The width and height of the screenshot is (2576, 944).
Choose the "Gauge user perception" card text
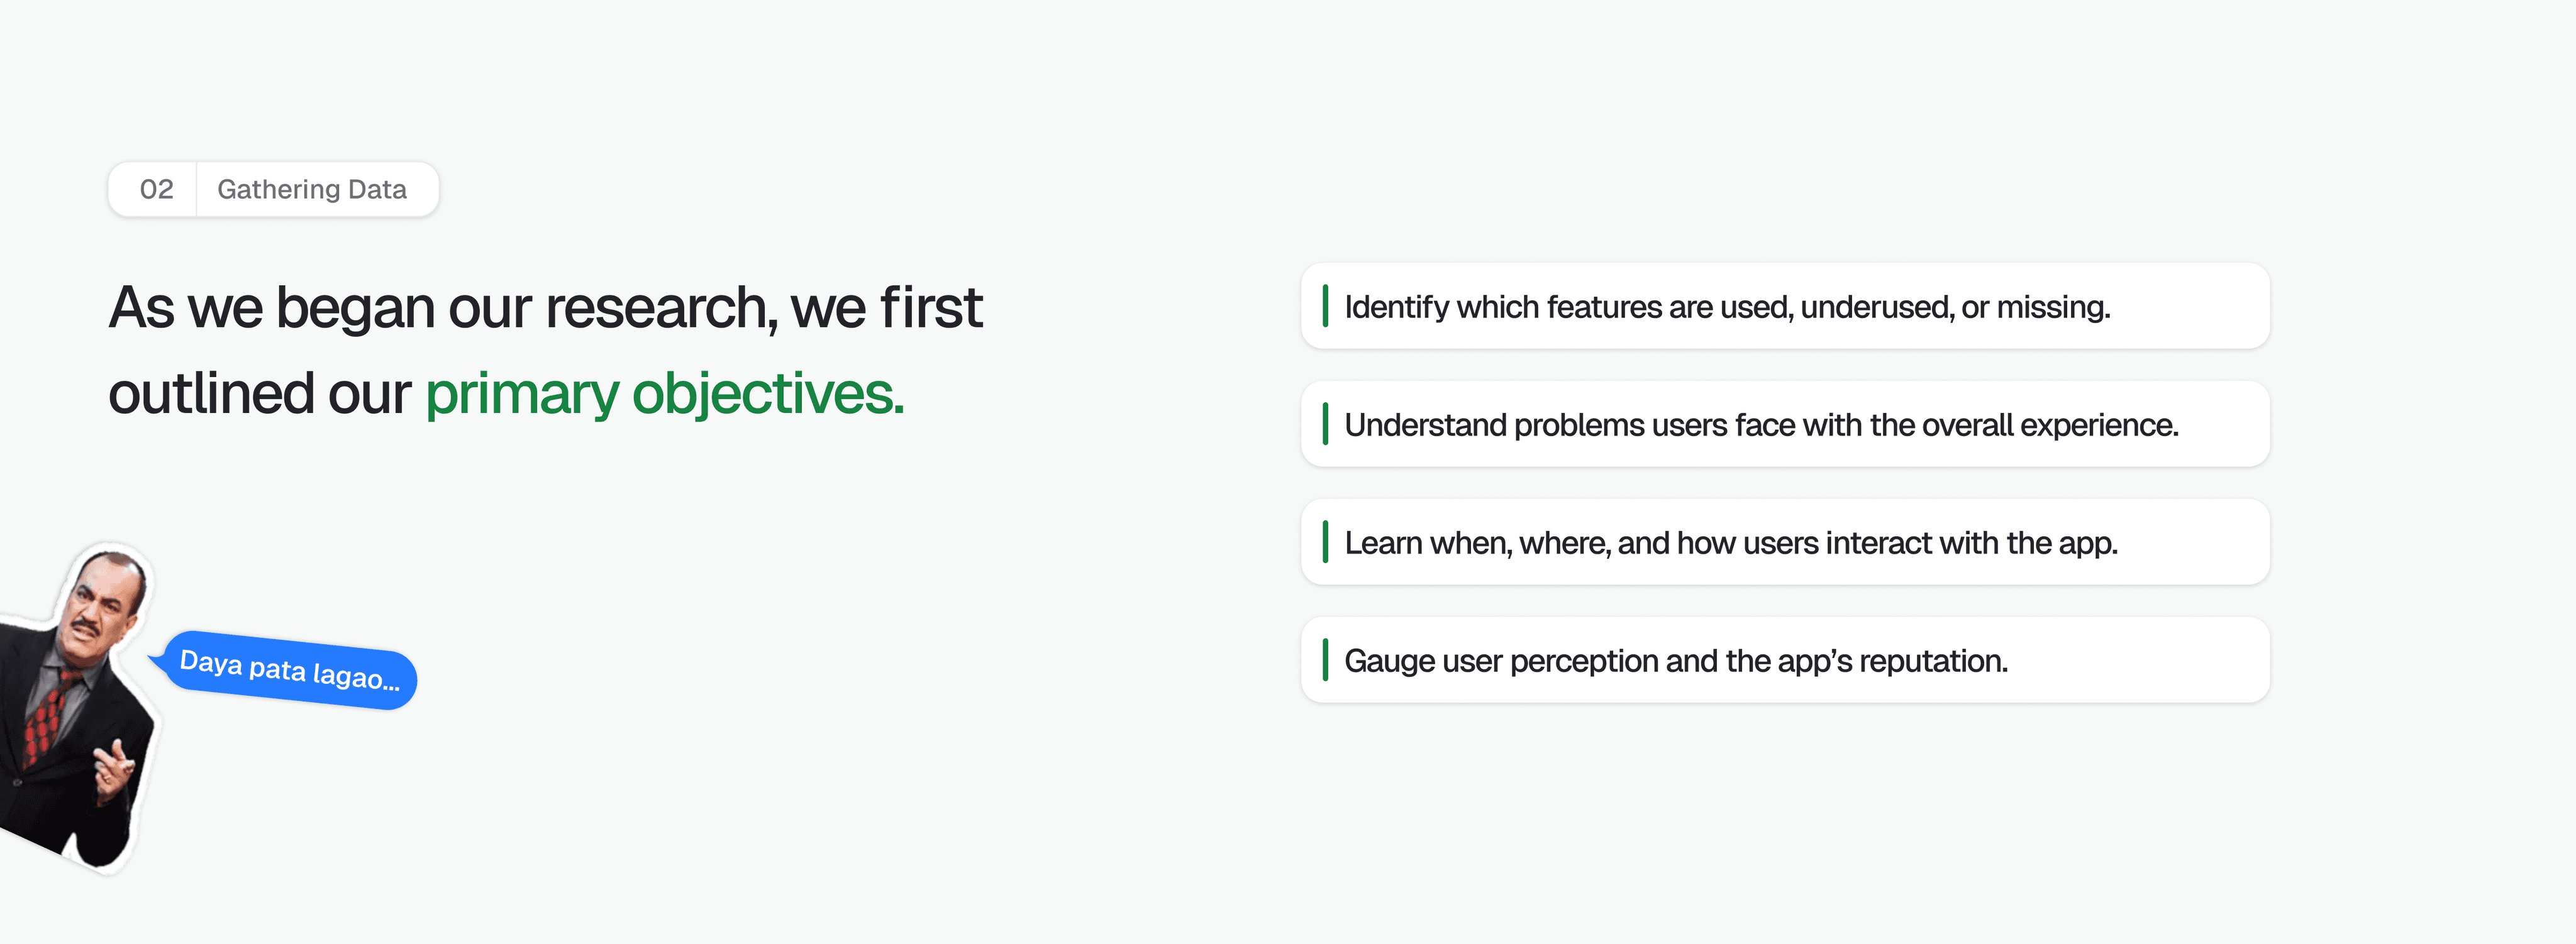coord(1675,661)
